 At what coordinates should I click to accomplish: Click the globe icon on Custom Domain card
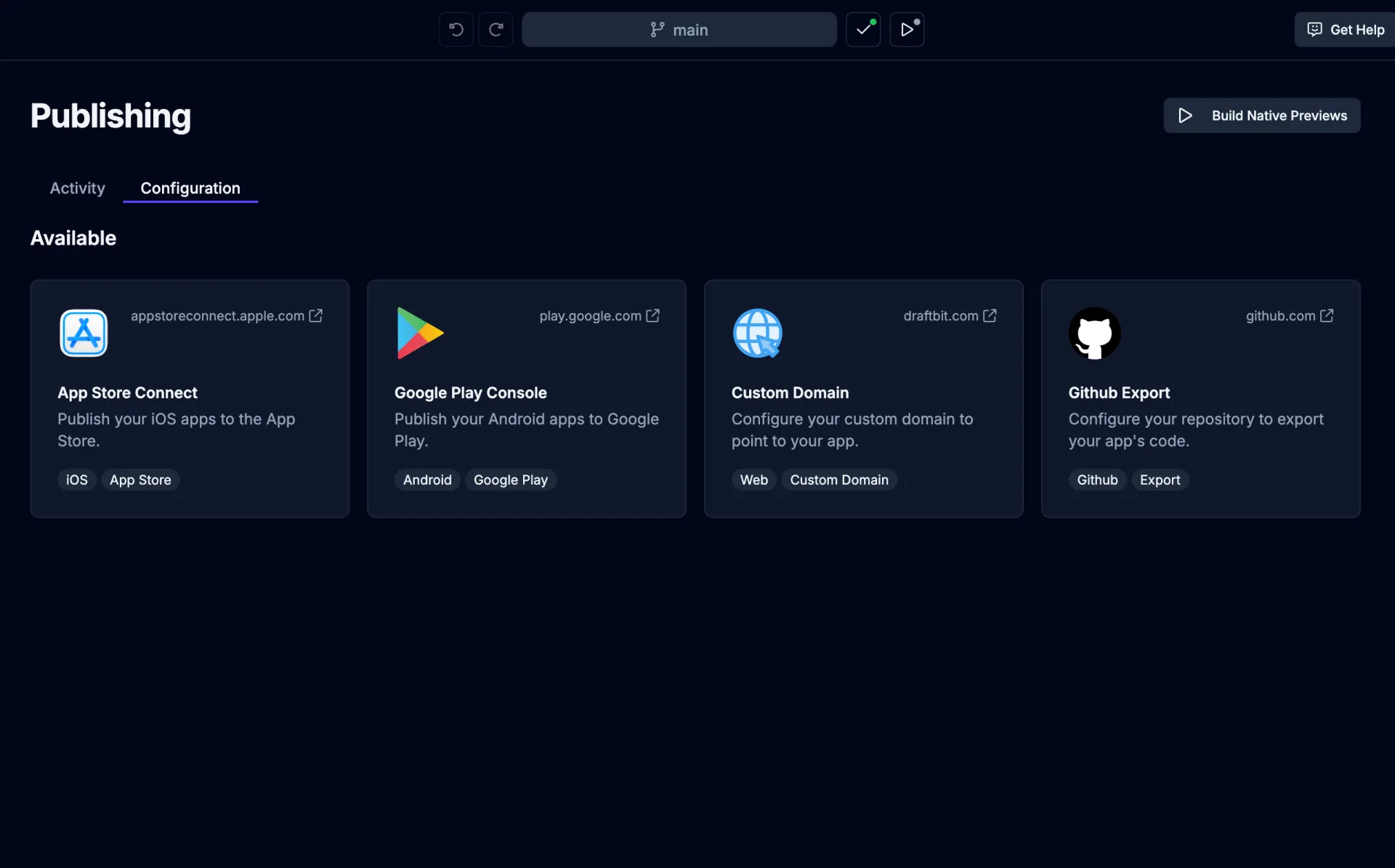757,333
